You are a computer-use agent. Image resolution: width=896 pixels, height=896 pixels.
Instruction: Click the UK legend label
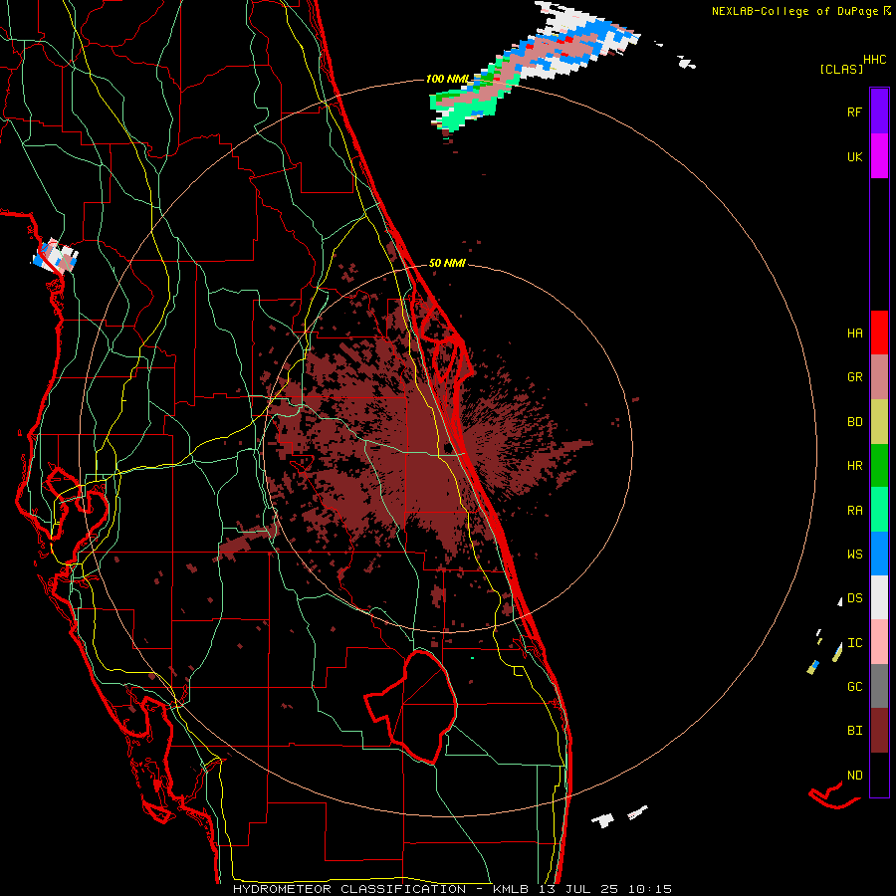coord(854,156)
